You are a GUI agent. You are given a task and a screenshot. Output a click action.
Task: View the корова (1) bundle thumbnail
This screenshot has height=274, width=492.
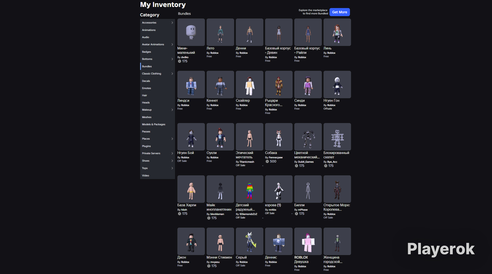click(x=279, y=189)
